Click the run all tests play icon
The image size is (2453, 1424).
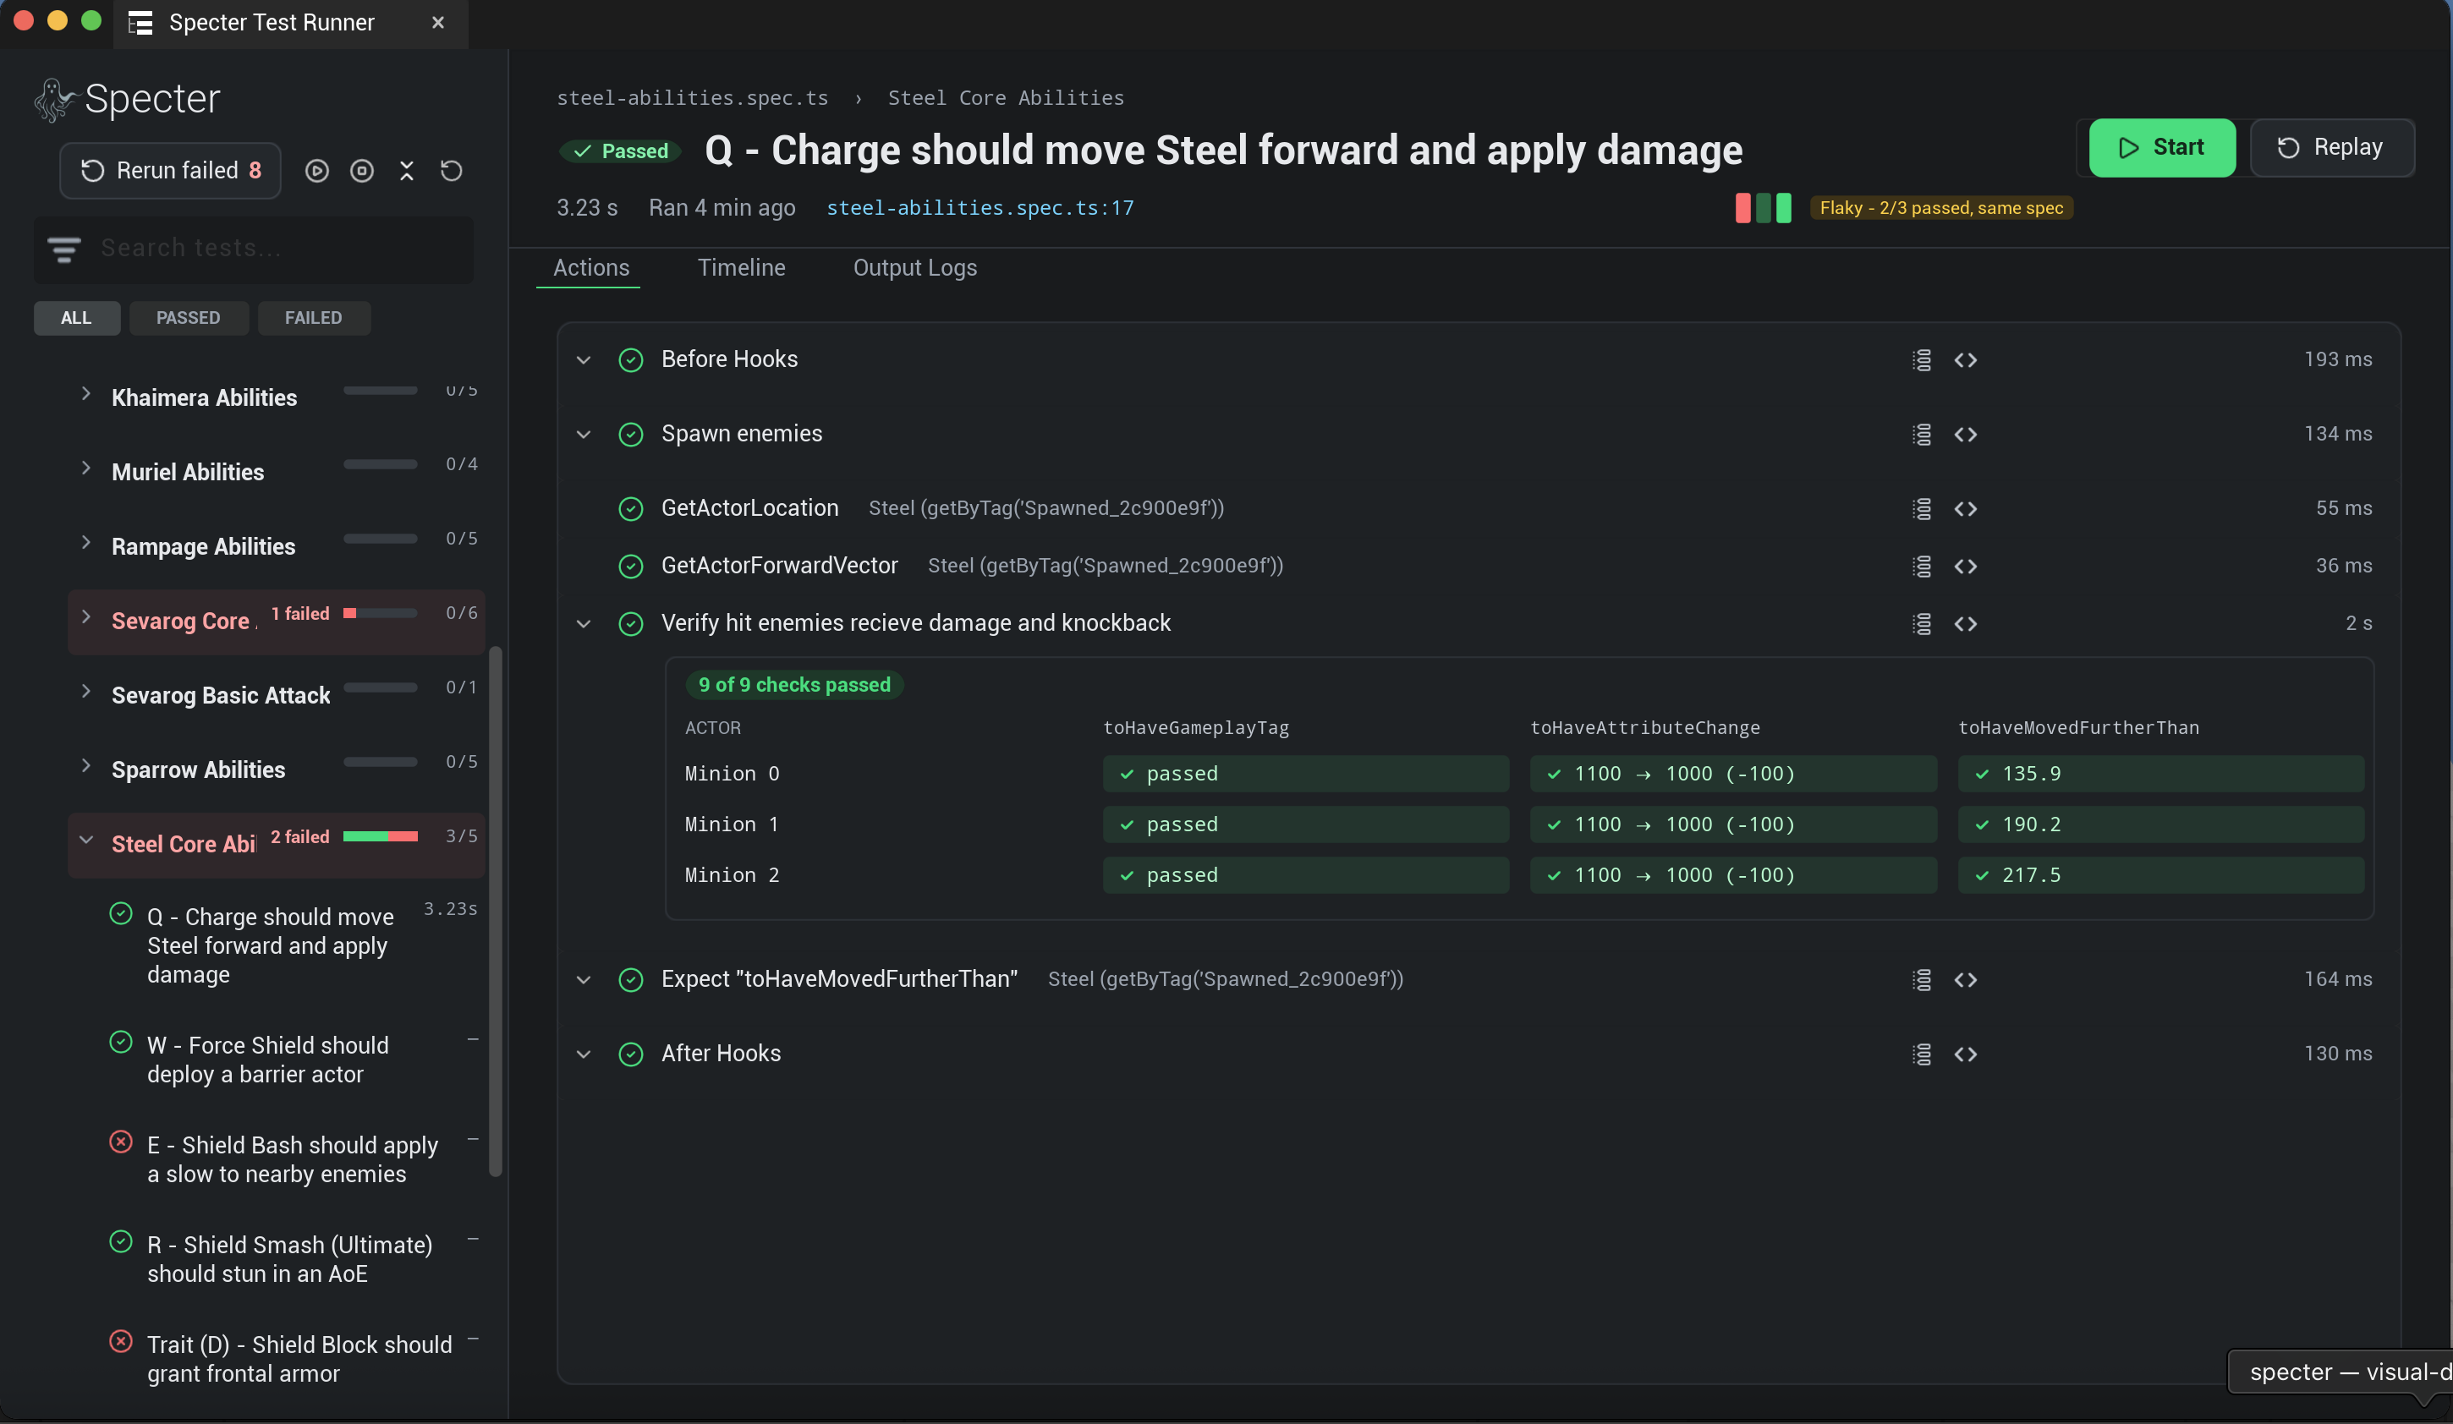click(x=316, y=172)
